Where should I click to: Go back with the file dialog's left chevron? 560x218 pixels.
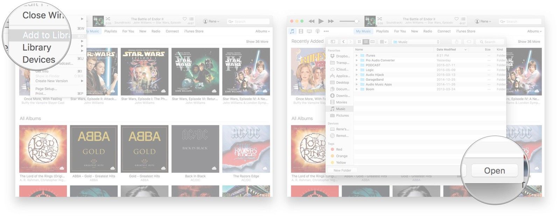pos(343,42)
